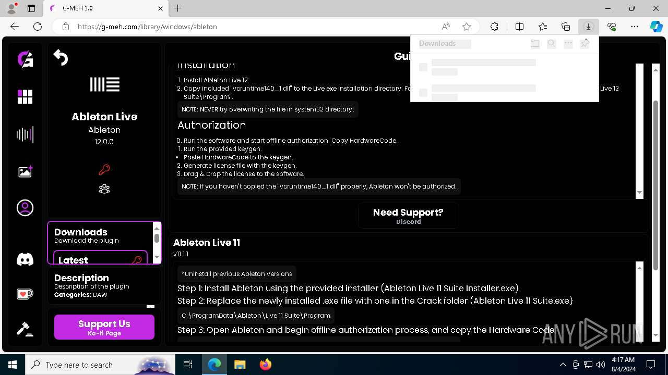
Task: Click the key icon beside Latest
Action: (137, 260)
